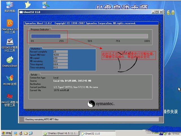This screenshot has width=181, height=136.
Task: Close the Ghost32 11.0 window
Action: [x=161, y=12]
